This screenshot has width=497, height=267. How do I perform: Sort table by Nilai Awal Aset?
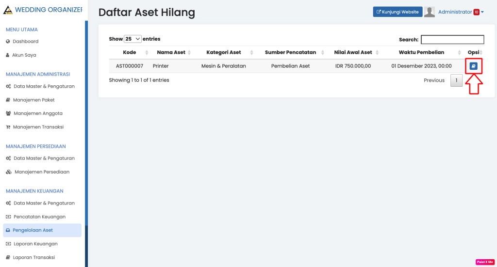pyautogui.click(x=353, y=52)
